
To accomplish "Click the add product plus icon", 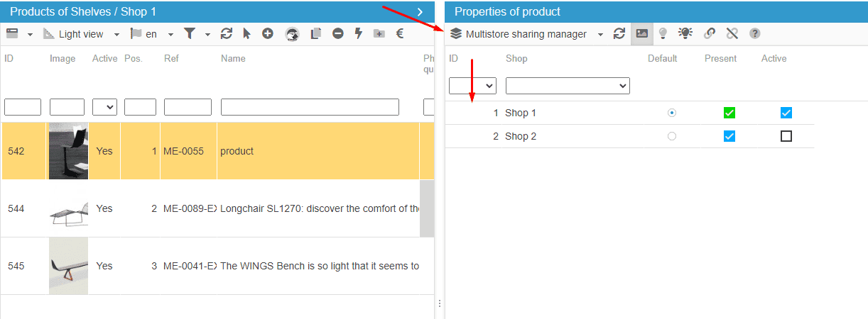I will [x=268, y=33].
